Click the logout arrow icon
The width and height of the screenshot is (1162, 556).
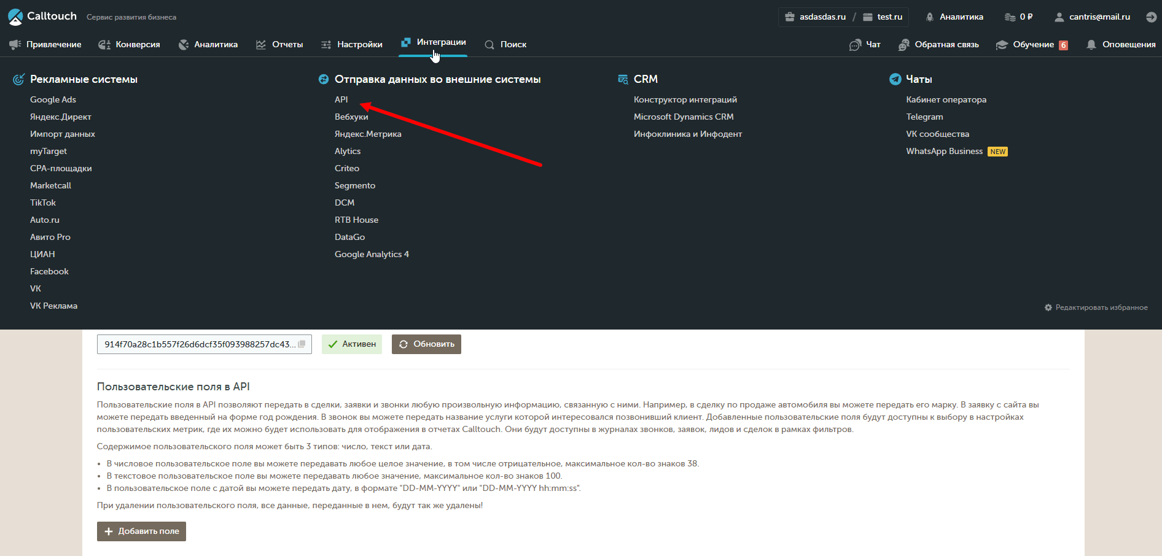(1151, 17)
